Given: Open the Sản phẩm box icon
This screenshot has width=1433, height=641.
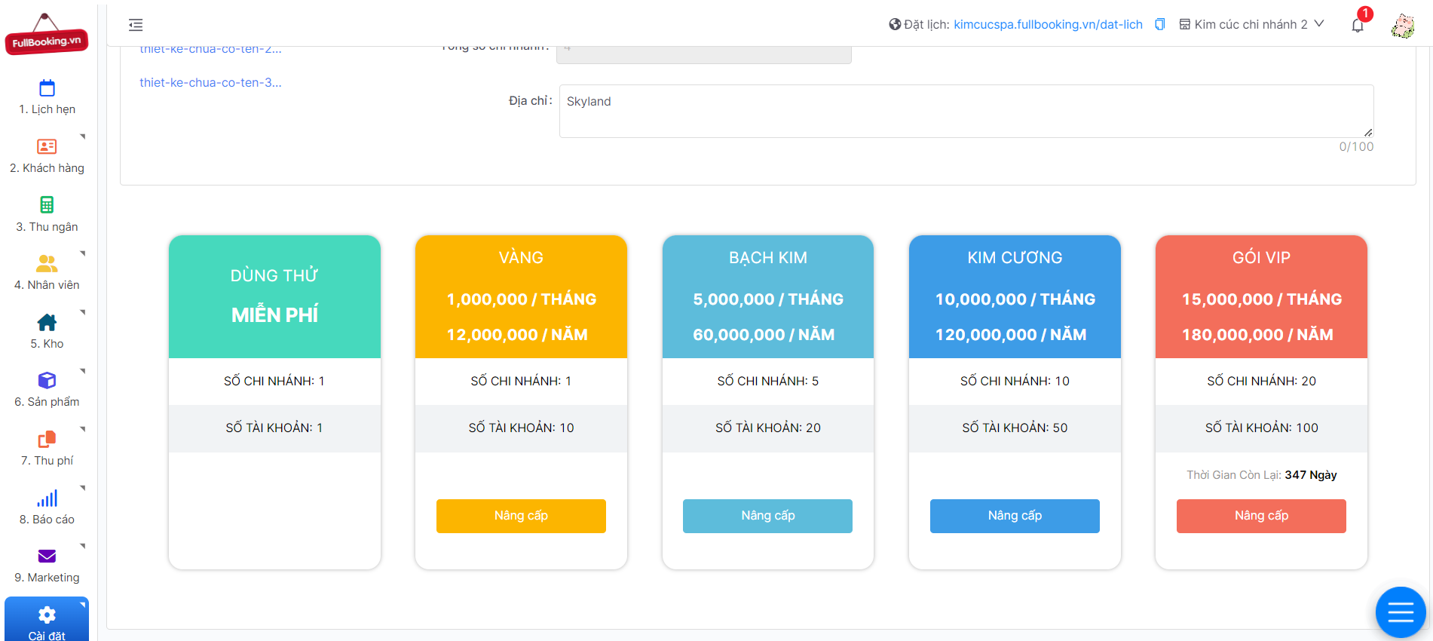Looking at the screenshot, I should [x=47, y=380].
